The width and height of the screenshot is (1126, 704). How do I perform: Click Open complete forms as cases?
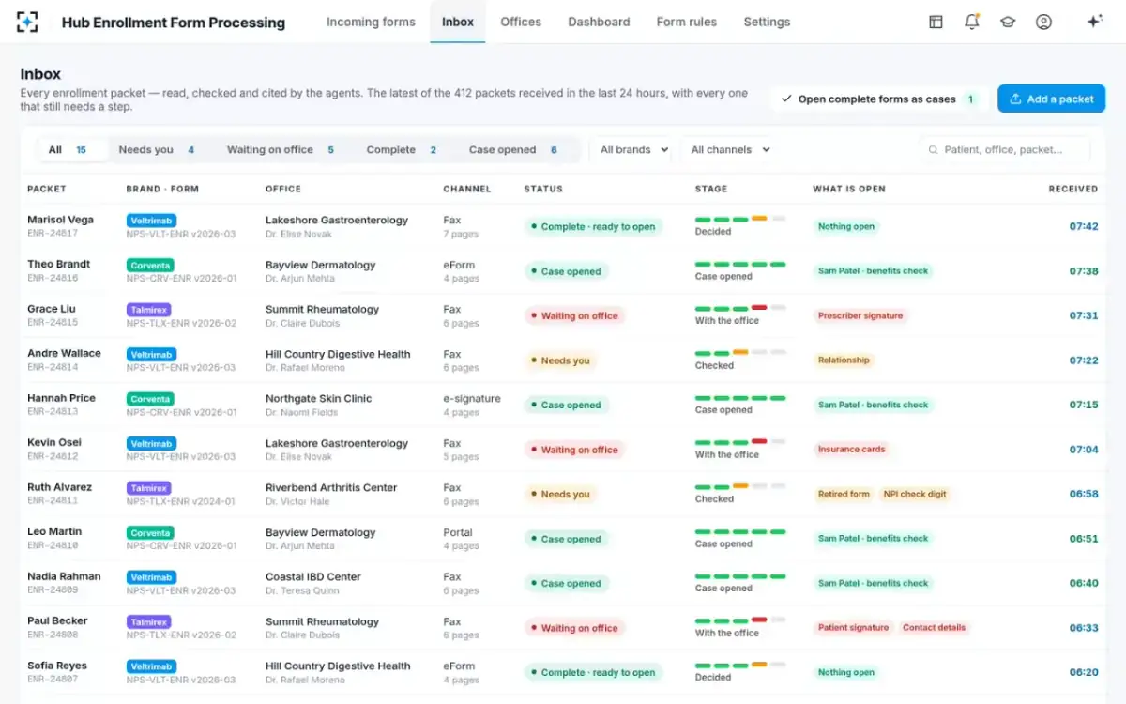click(x=877, y=99)
